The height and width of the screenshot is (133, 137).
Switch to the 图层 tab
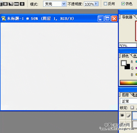125,95
